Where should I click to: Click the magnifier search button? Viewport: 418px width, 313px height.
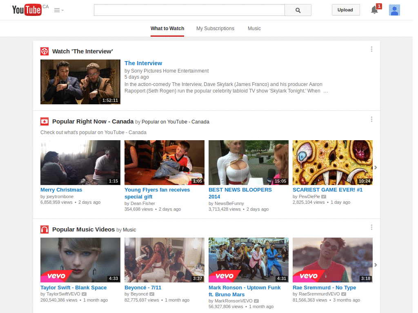[298, 10]
